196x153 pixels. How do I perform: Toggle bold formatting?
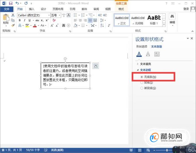tap(20, 20)
